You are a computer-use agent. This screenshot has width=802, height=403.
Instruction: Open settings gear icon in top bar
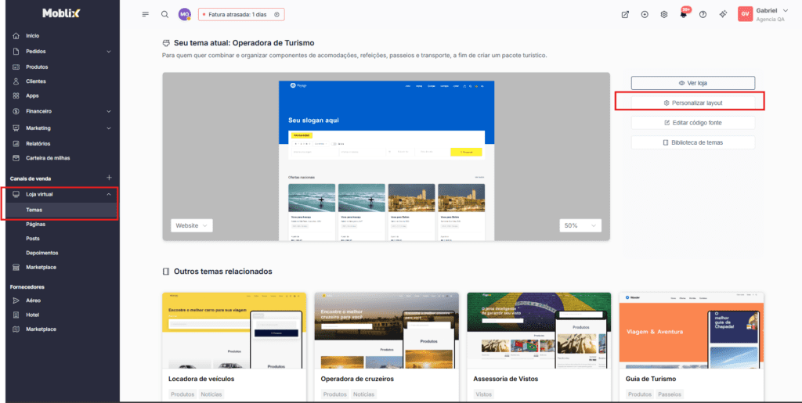[x=663, y=14]
